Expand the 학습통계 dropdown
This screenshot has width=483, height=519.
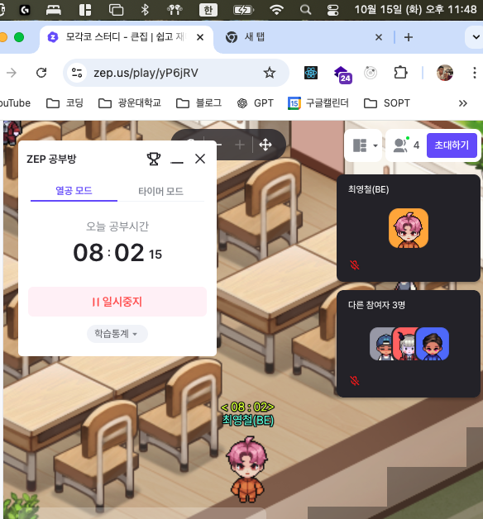click(x=117, y=334)
